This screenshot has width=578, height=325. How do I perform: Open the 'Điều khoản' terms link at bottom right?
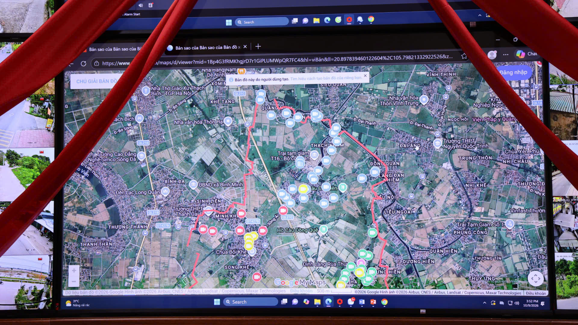(x=536, y=293)
